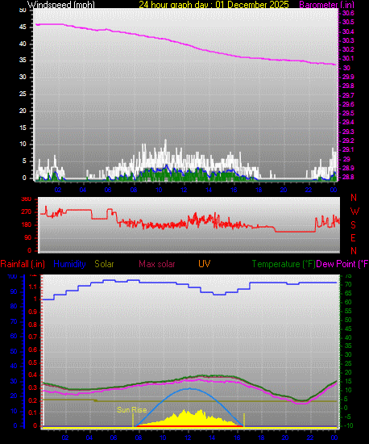Select the '35' windspeed axis value

[x=23, y=61]
